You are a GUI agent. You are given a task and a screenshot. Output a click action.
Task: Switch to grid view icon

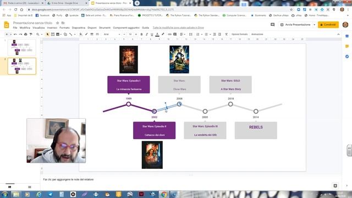tap(29, 187)
